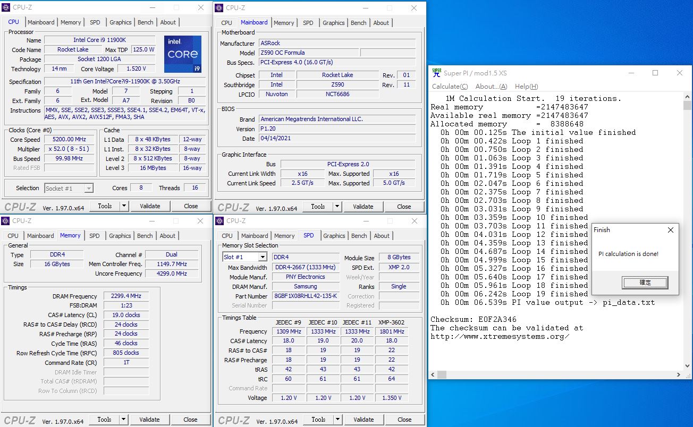Switch to Memory tab in the CPU window
Screen dimensions: 693x427
pyautogui.click(x=71, y=22)
